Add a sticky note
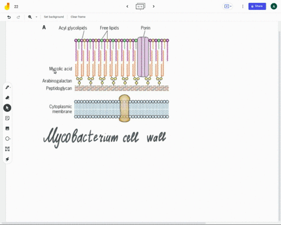 point(7,118)
